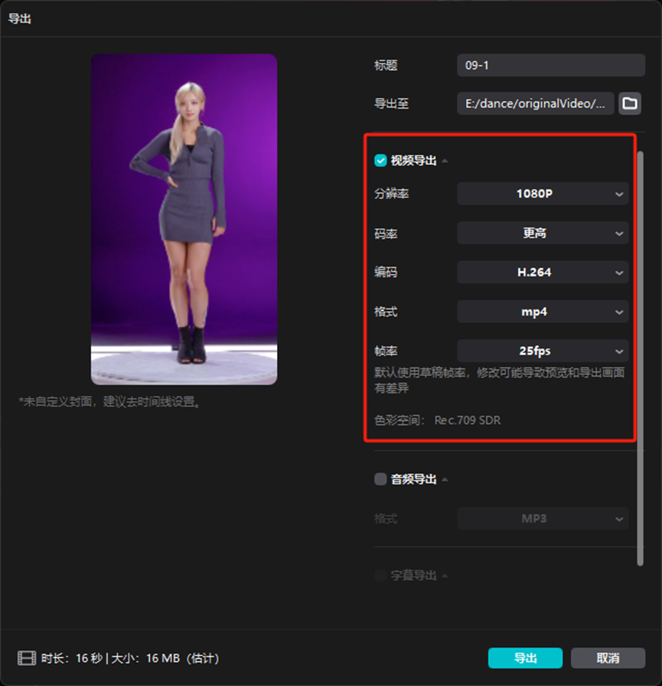The width and height of the screenshot is (662, 686).
Task: Open the MP3 audio format dropdown
Action: coord(543,519)
